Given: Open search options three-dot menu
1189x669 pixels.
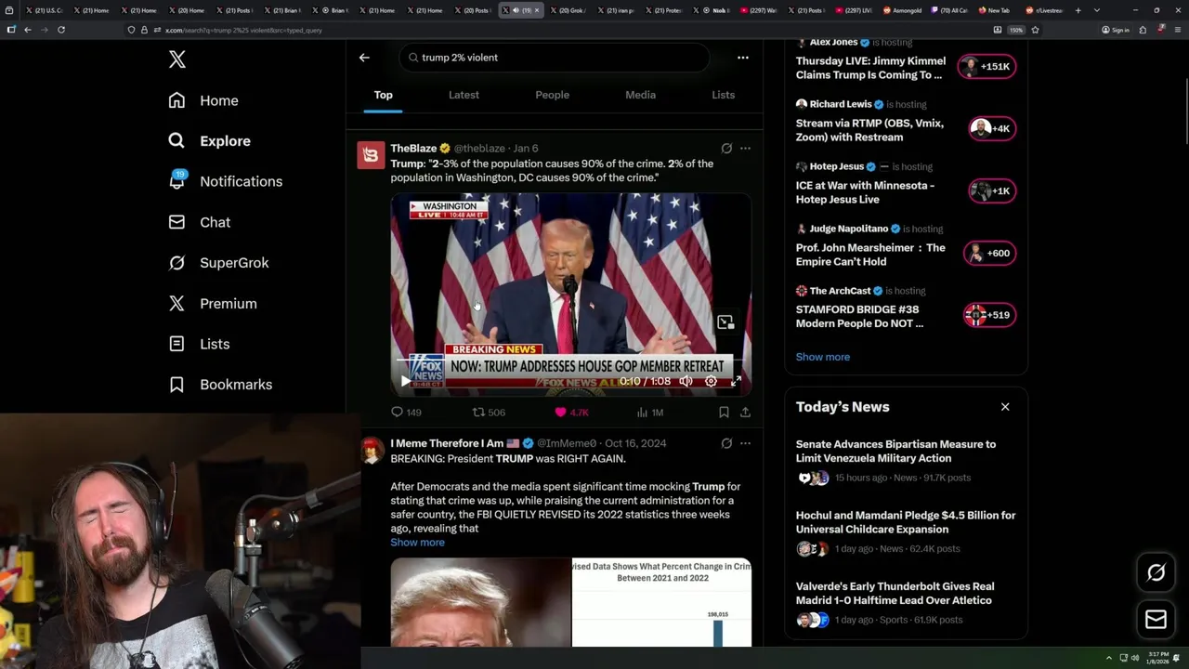Looking at the screenshot, I should 743,58.
